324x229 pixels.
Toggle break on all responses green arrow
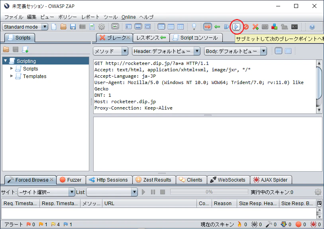point(217,27)
